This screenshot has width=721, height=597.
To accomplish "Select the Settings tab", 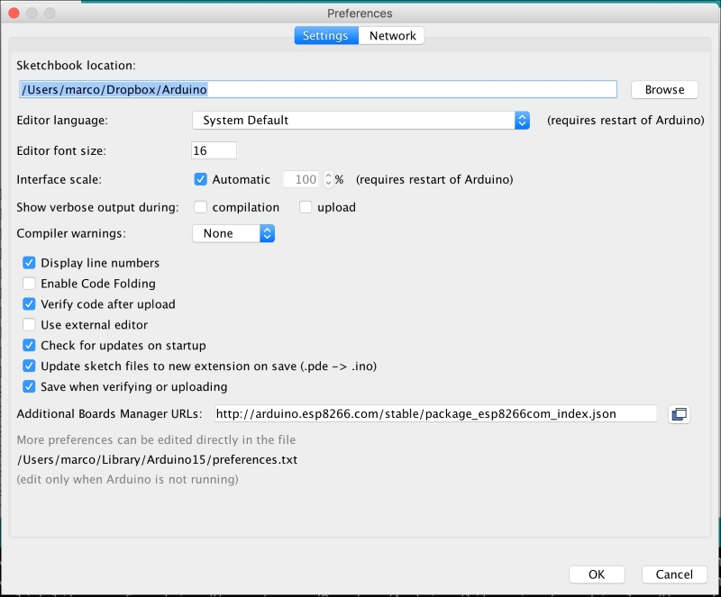I will pos(325,36).
